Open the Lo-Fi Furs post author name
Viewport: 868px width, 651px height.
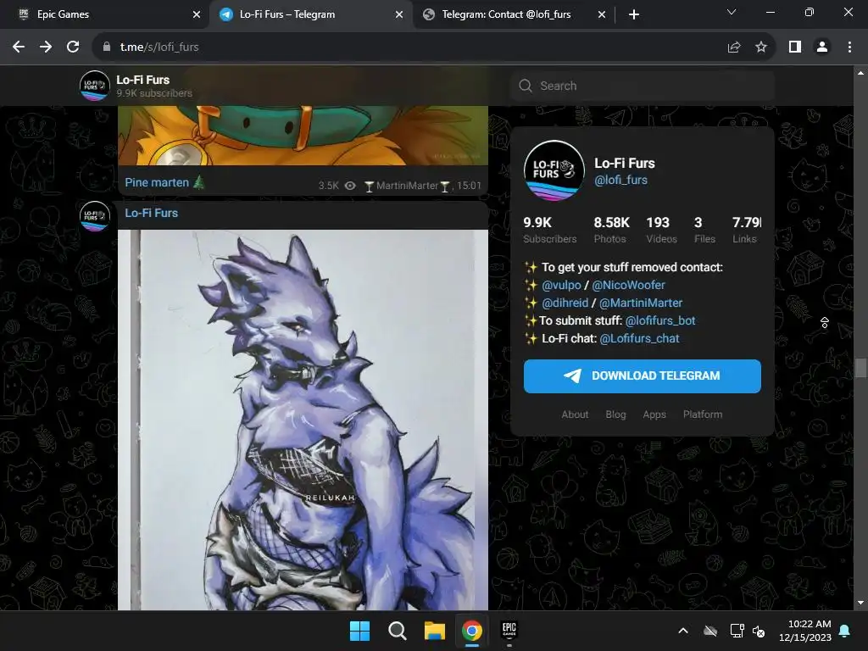[x=151, y=213]
